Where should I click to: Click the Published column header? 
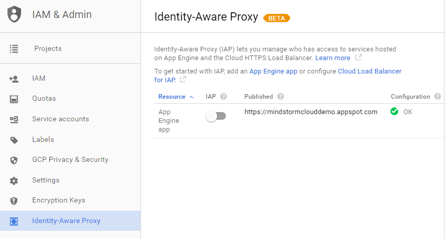(259, 97)
